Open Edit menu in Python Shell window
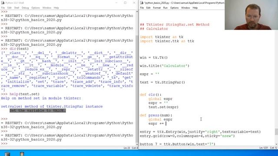Image resolution: width=278 pixels, height=156 pixels. pyautogui.click(x=10, y=8)
